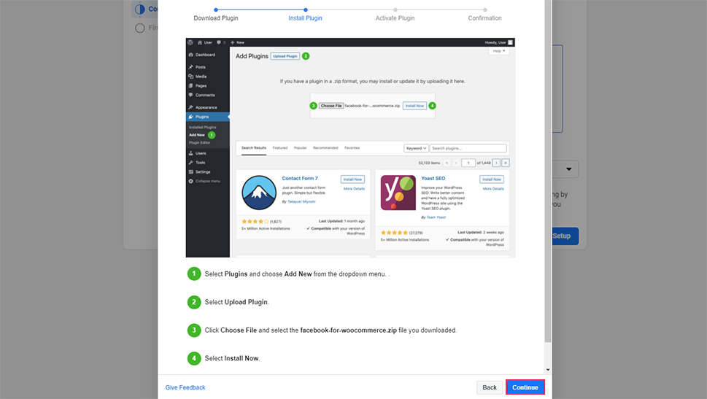Screen dimensions: 707x399
Task: Switch to the Featured tab
Action: pyautogui.click(x=280, y=148)
